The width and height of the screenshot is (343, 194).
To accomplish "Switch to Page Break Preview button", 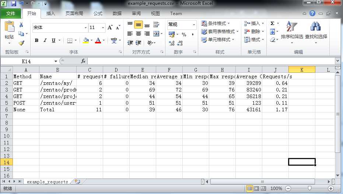I will click(x=263, y=188).
